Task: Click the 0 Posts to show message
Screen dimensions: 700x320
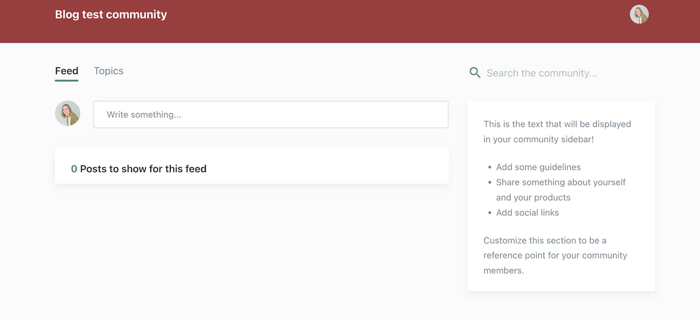Action: (143, 169)
